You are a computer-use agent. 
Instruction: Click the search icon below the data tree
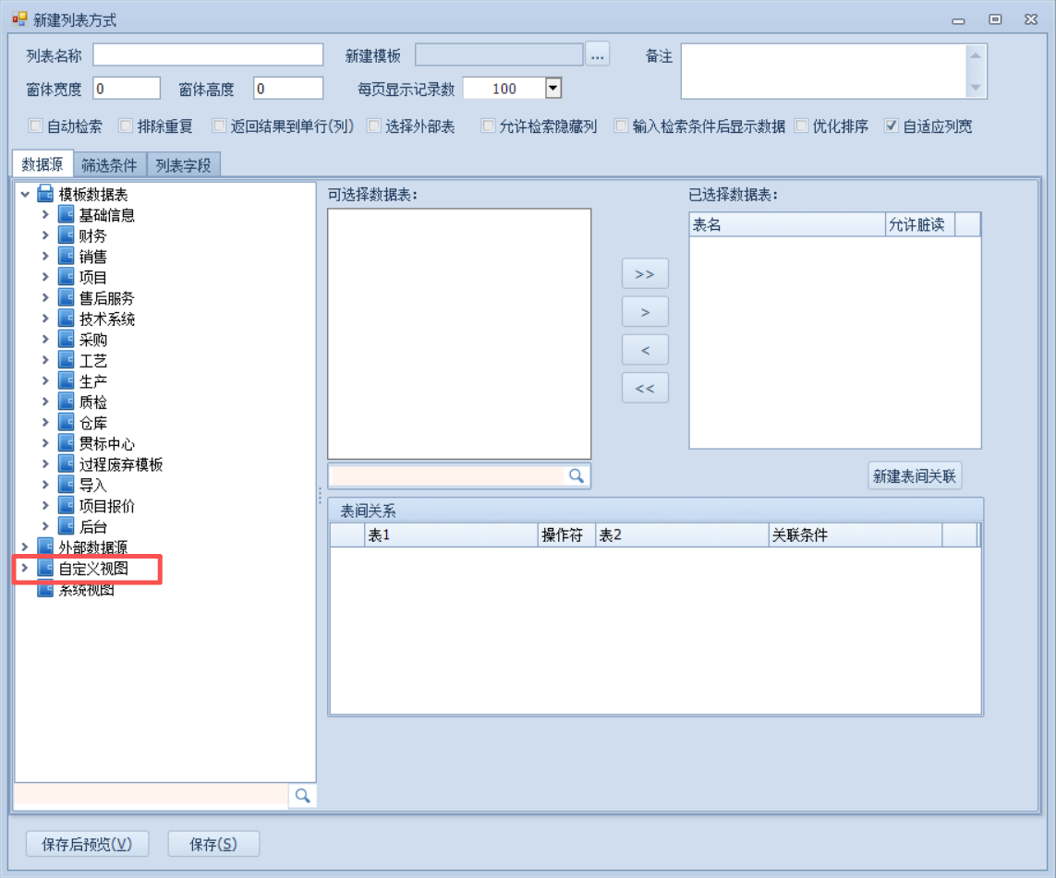coord(302,795)
